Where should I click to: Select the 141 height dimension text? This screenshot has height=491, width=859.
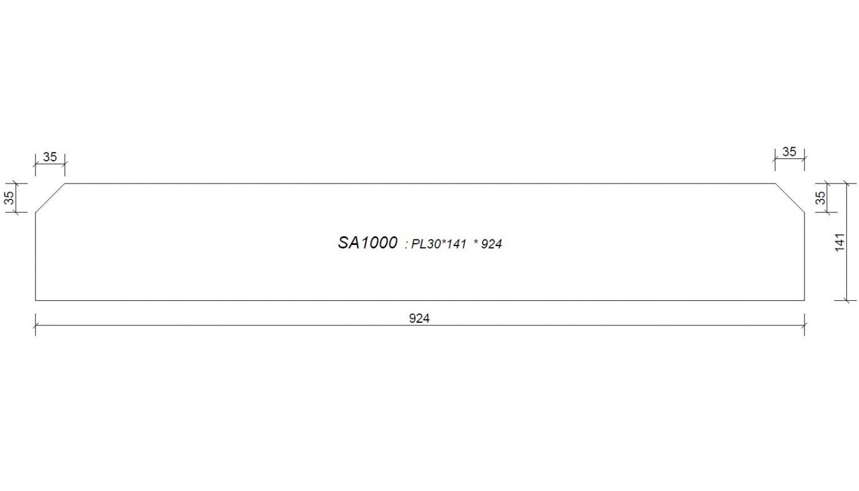[x=841, y=242]
